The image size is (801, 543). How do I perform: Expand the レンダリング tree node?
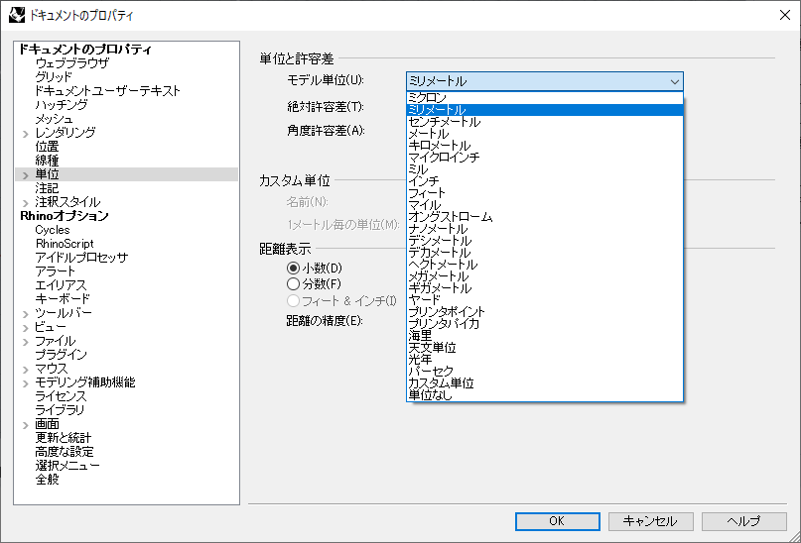coord(25,133)
